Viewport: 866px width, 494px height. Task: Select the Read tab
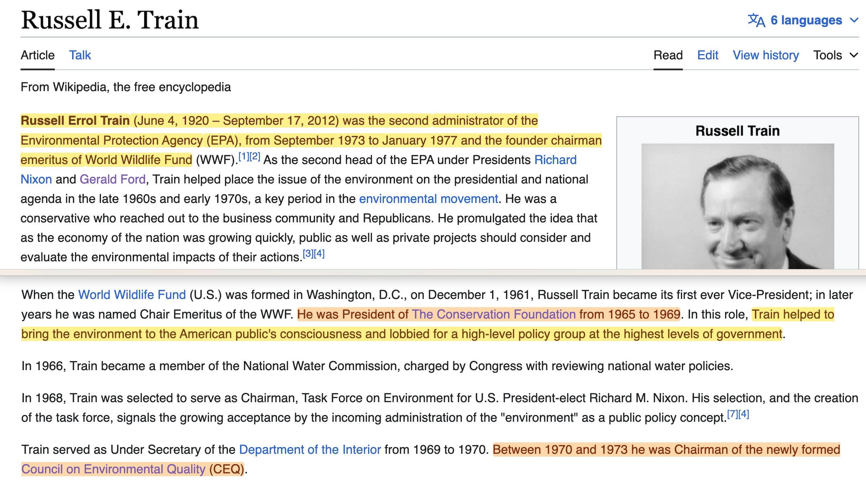coord(668,55)
